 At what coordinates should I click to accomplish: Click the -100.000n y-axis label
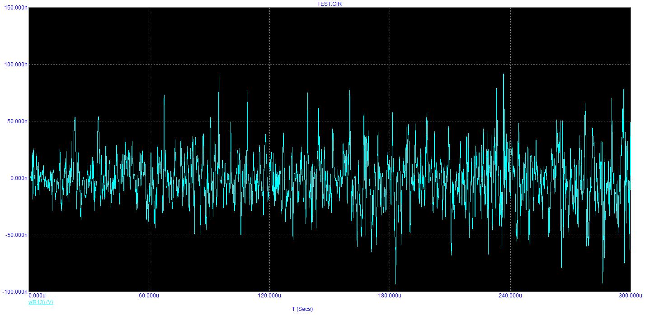[15, 292]
